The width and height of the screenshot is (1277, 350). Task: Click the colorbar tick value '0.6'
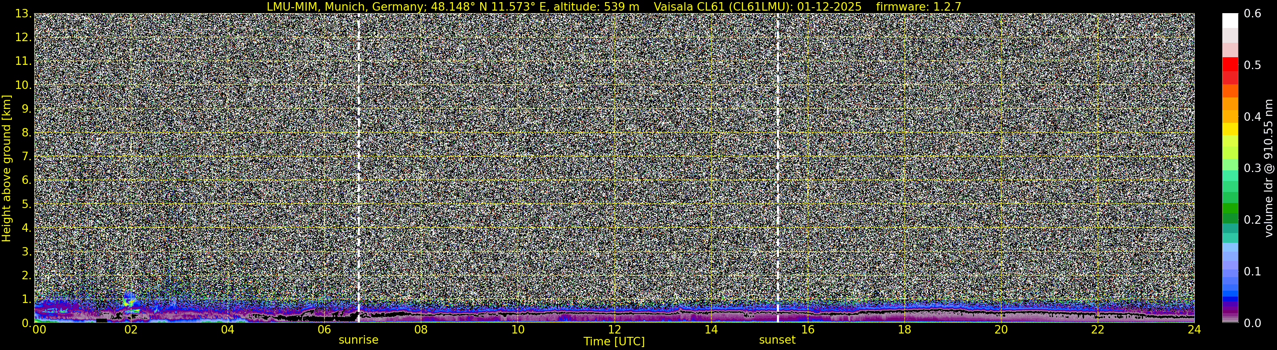(1252, 14)
